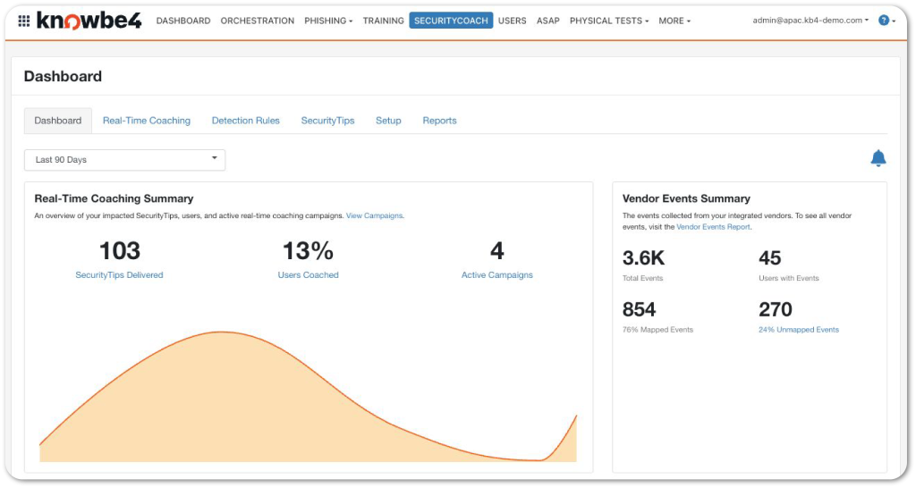Expand the Phishing menu

(x=328, y=21)
